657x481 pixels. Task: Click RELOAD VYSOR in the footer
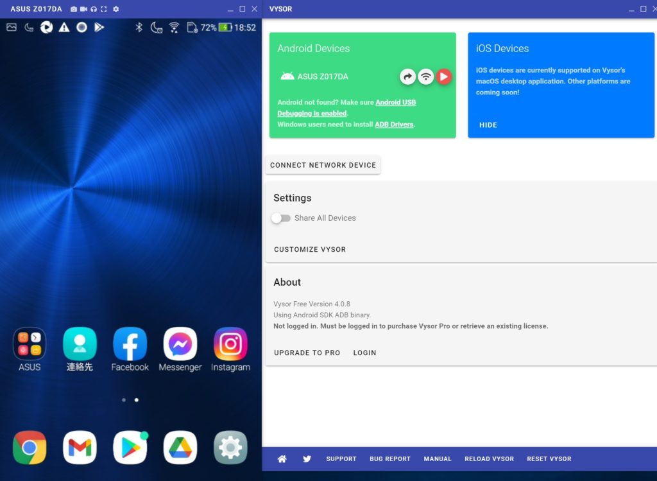[489, 459]
